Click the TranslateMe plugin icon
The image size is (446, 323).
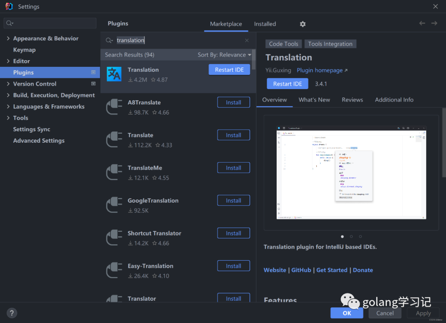pos(114,172)
